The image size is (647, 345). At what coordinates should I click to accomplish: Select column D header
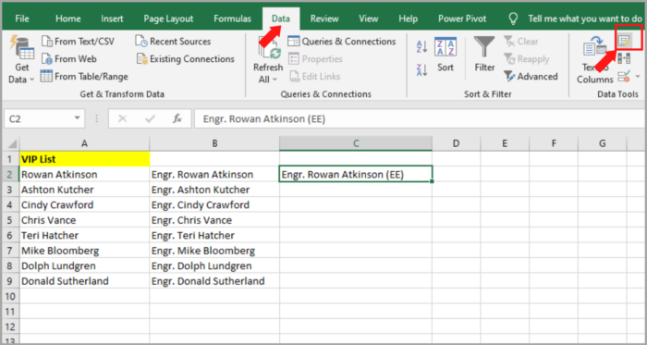click(456, 143)
